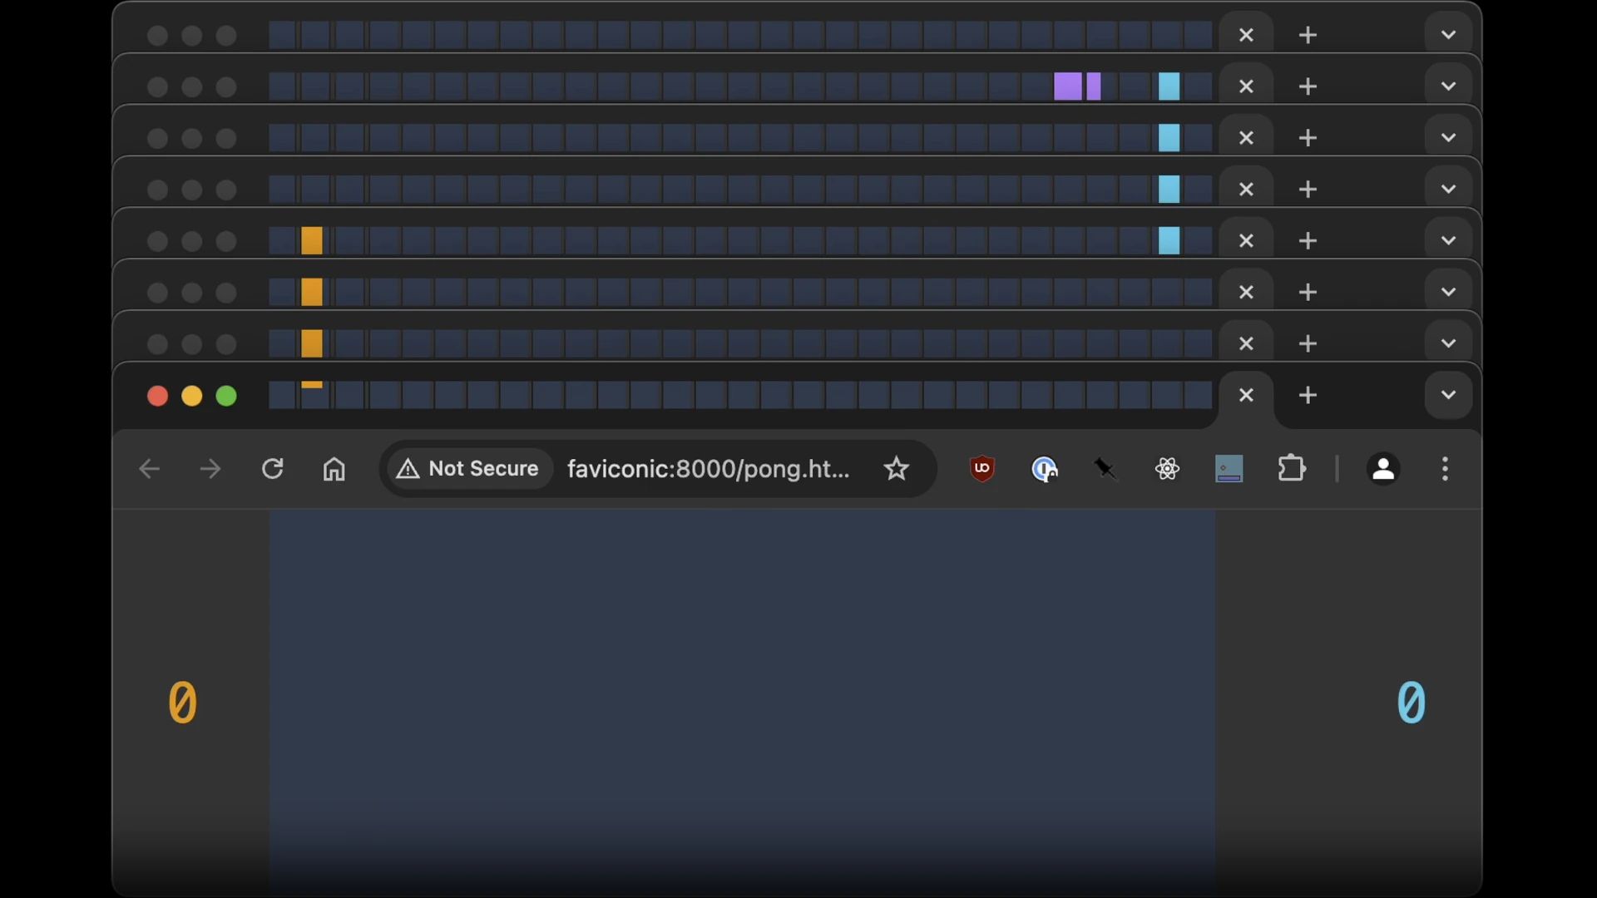Open new tab in window with both paddles

[x=1308, y=240]
